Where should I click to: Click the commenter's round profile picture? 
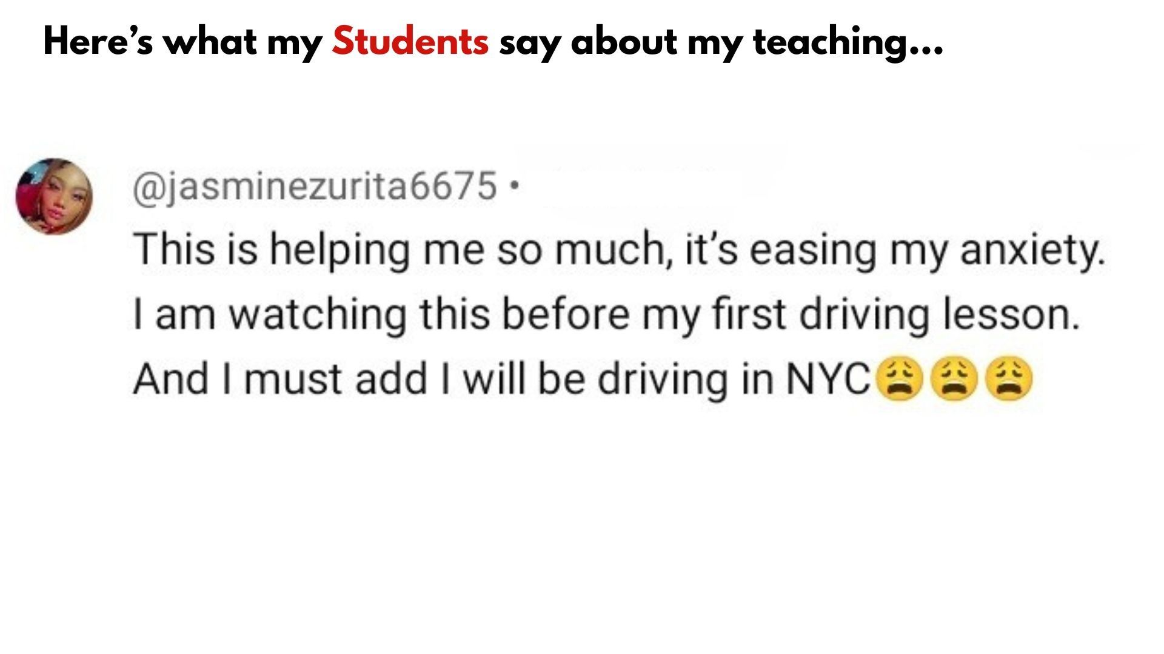55,197
